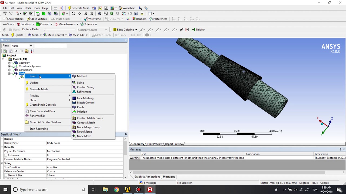
Task: Expand the Connections tree node
Action: click(x=9, y=70)
